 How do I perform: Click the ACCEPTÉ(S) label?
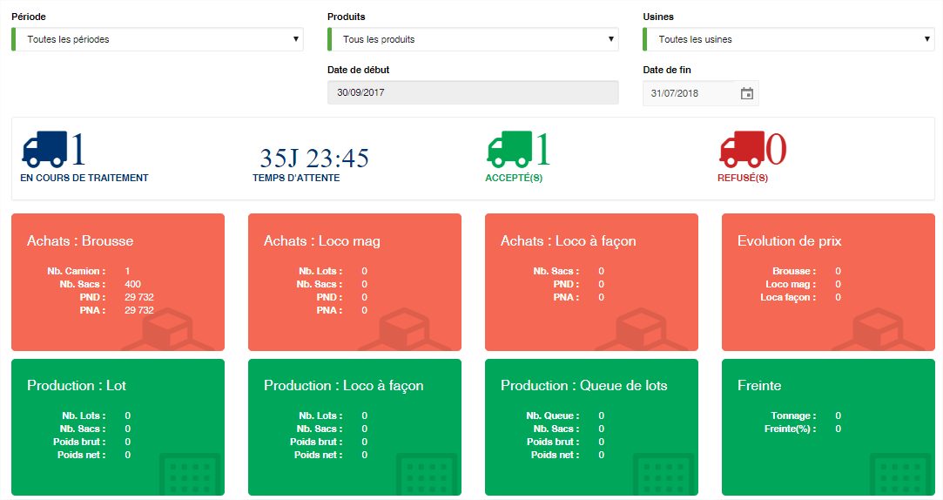point(515,178)
